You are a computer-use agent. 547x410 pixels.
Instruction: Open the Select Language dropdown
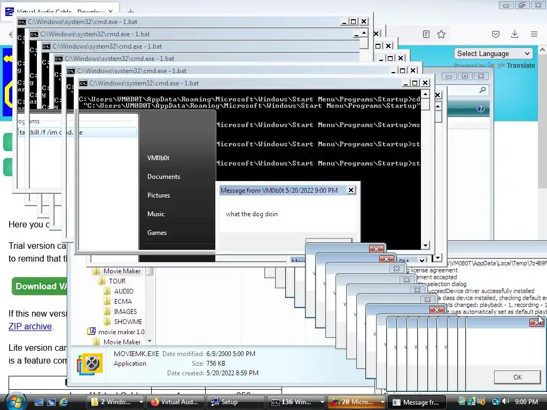tap(493, 54)
